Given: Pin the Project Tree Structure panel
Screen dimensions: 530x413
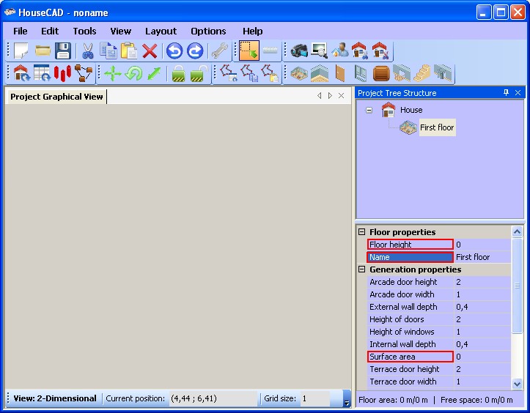Looking at the screenshot, I should (x=506, y=92).
